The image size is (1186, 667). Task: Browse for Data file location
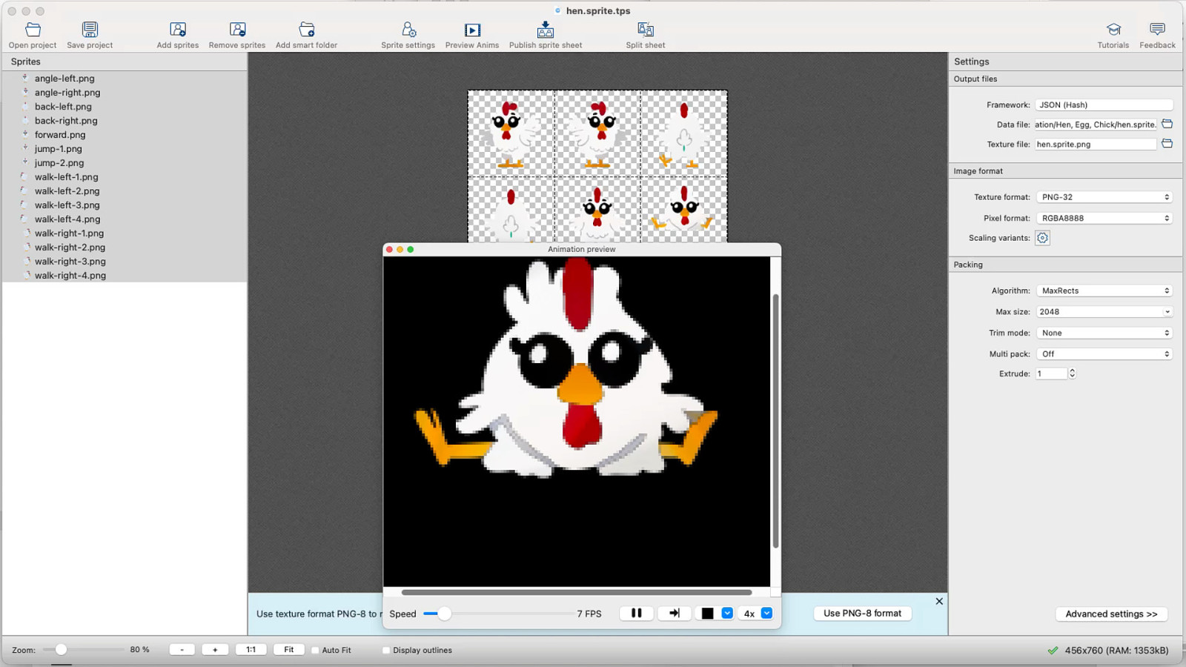pyautogui.click(x=1167, y=124)
